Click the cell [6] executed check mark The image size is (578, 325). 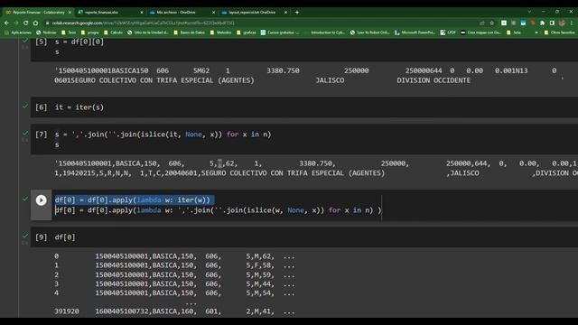[x=25, y=107]
